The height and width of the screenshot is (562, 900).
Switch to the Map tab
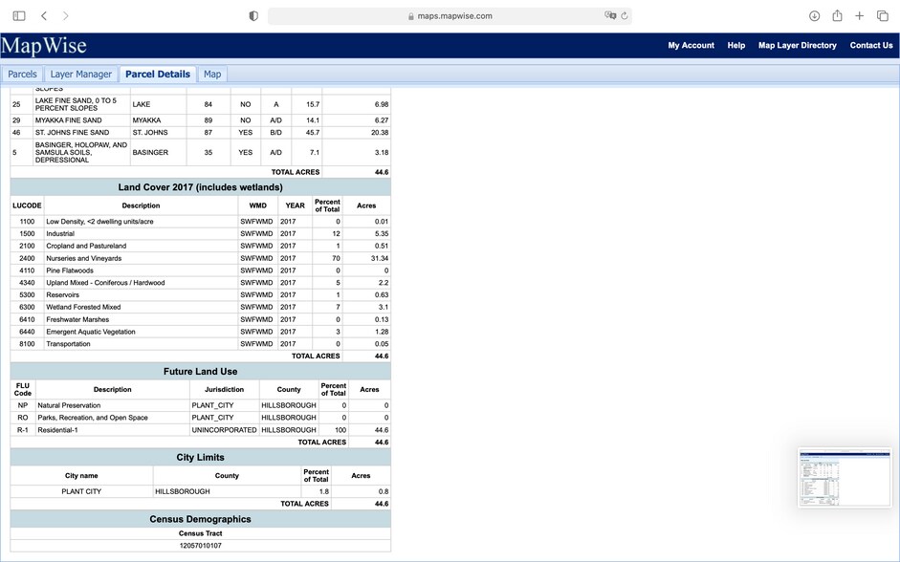212,75
